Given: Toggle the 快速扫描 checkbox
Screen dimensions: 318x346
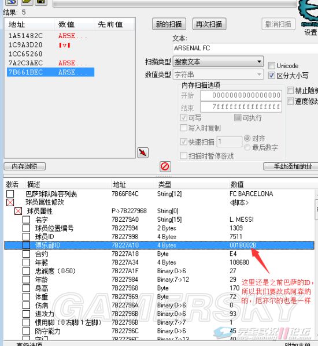Looking at the screenshot, I should [x=184, y=142].
